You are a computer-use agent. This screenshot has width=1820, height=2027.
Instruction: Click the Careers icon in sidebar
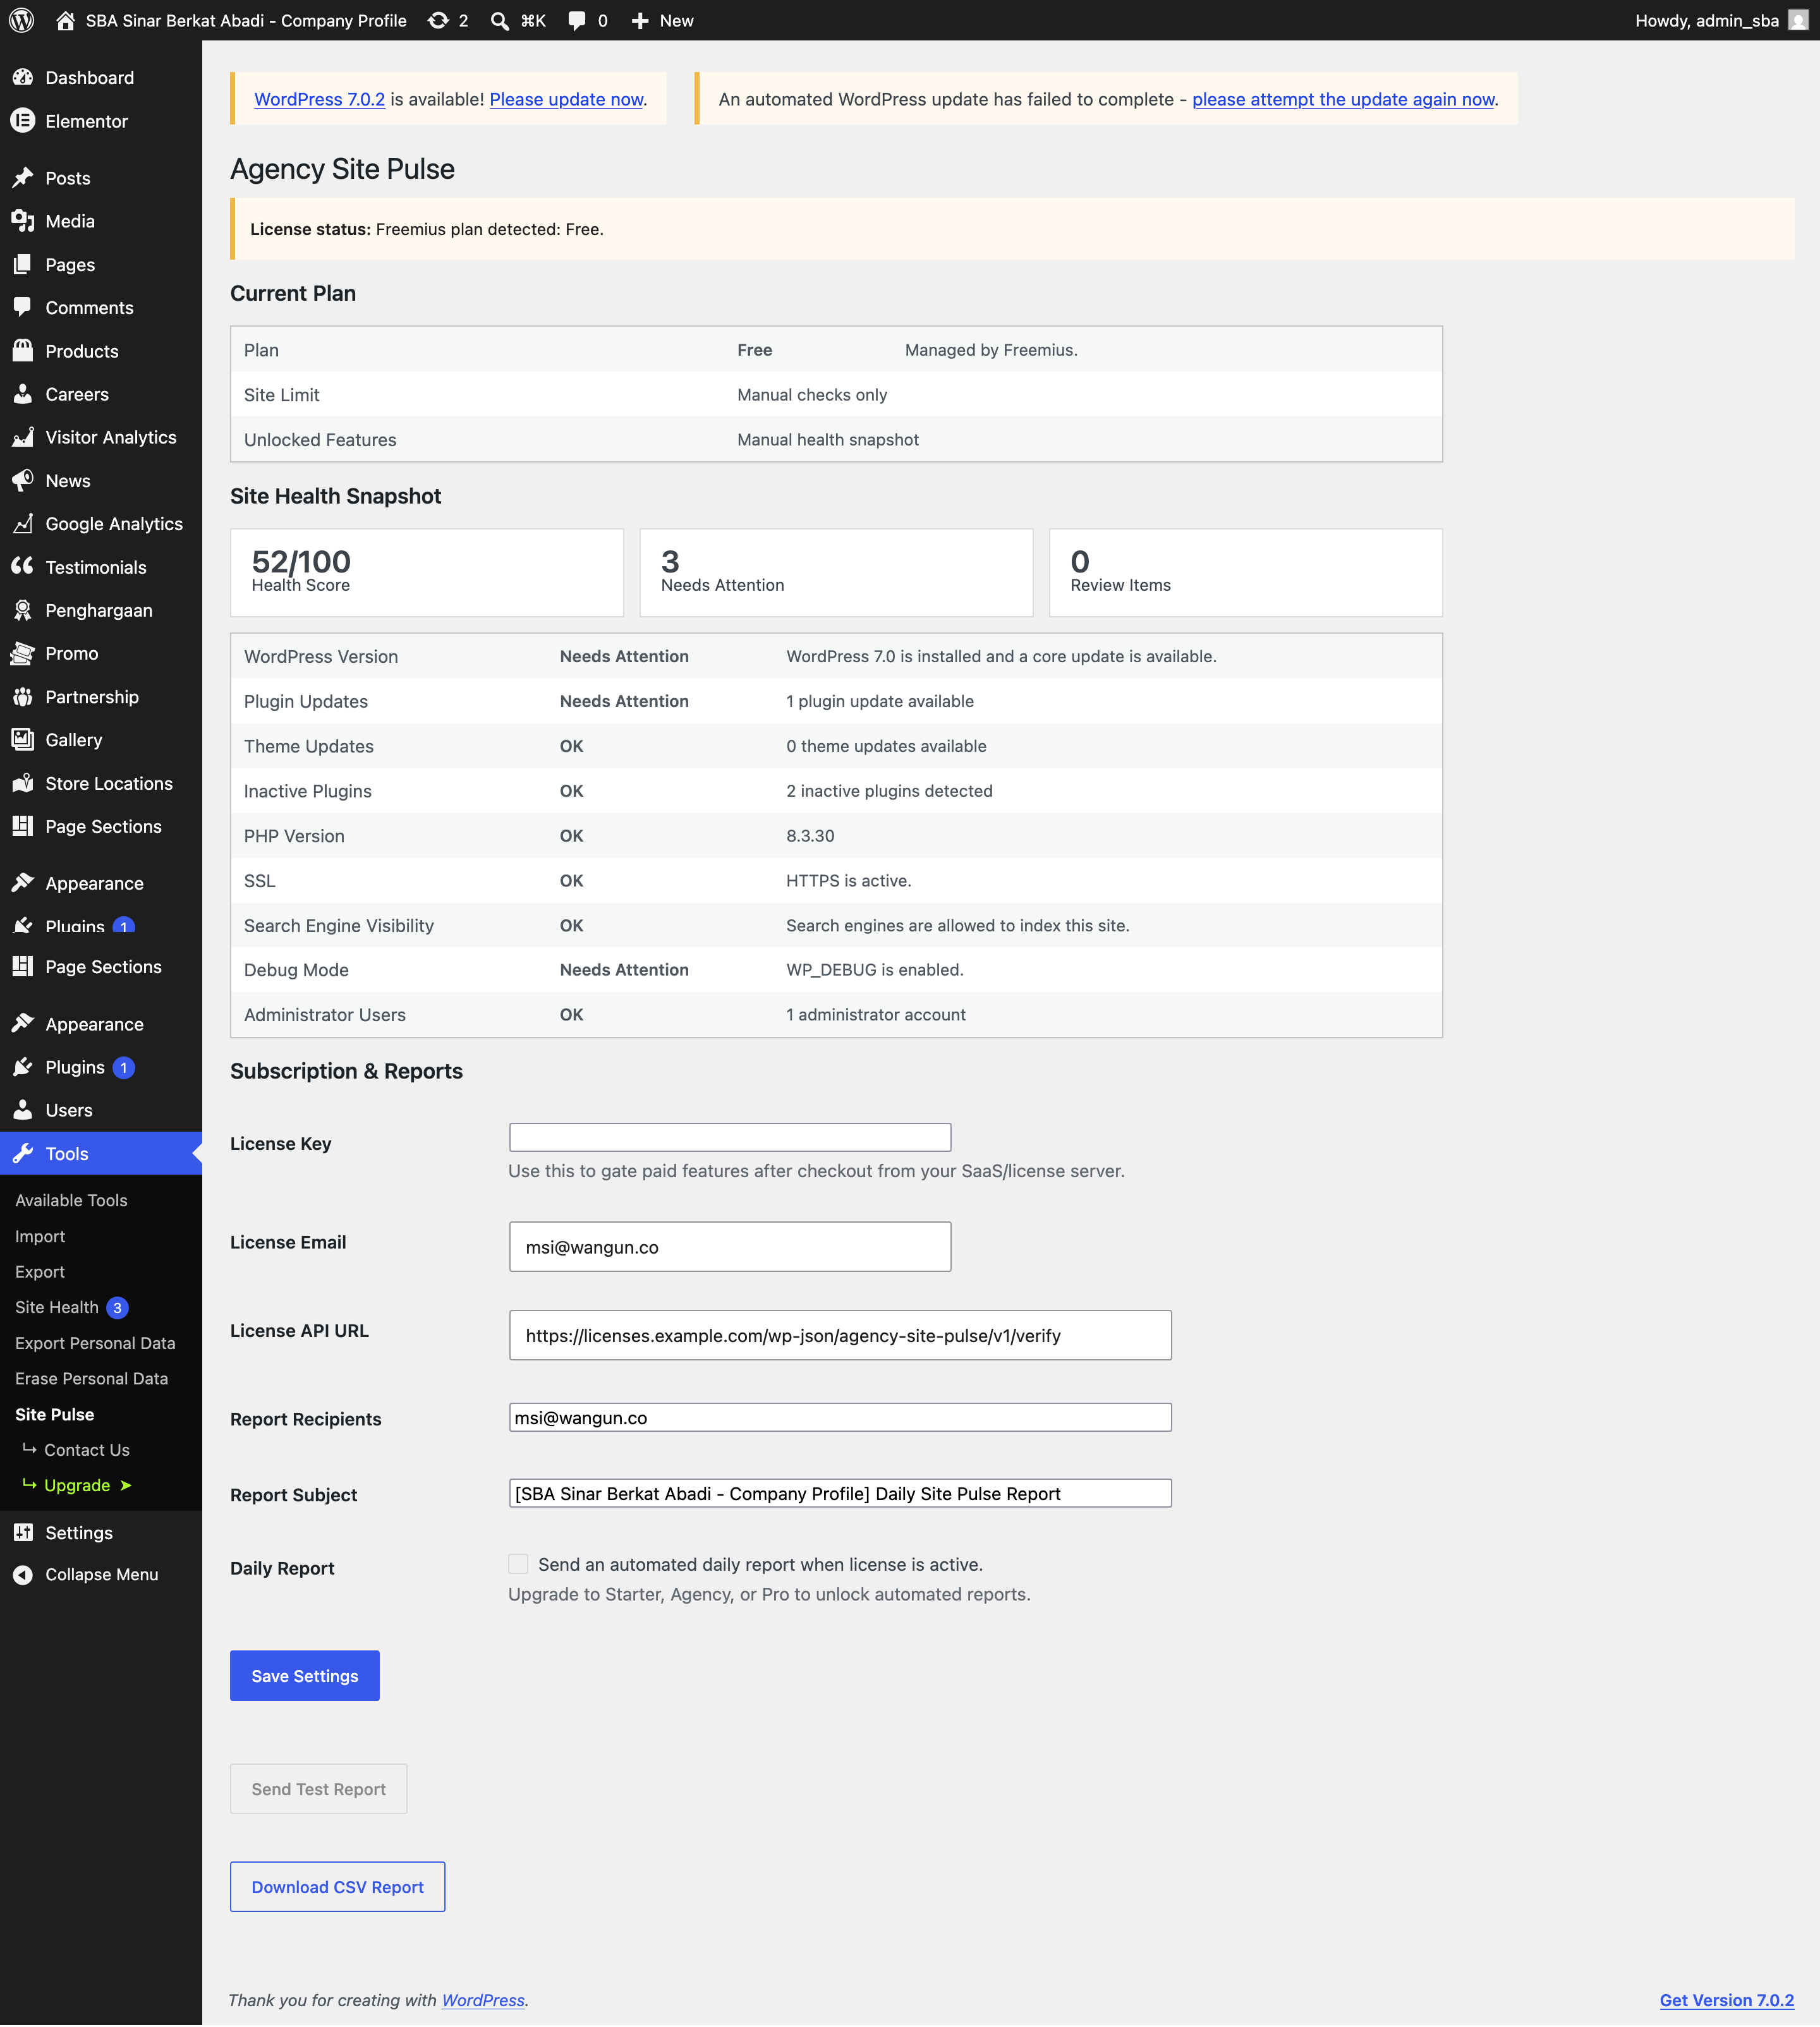22,394
